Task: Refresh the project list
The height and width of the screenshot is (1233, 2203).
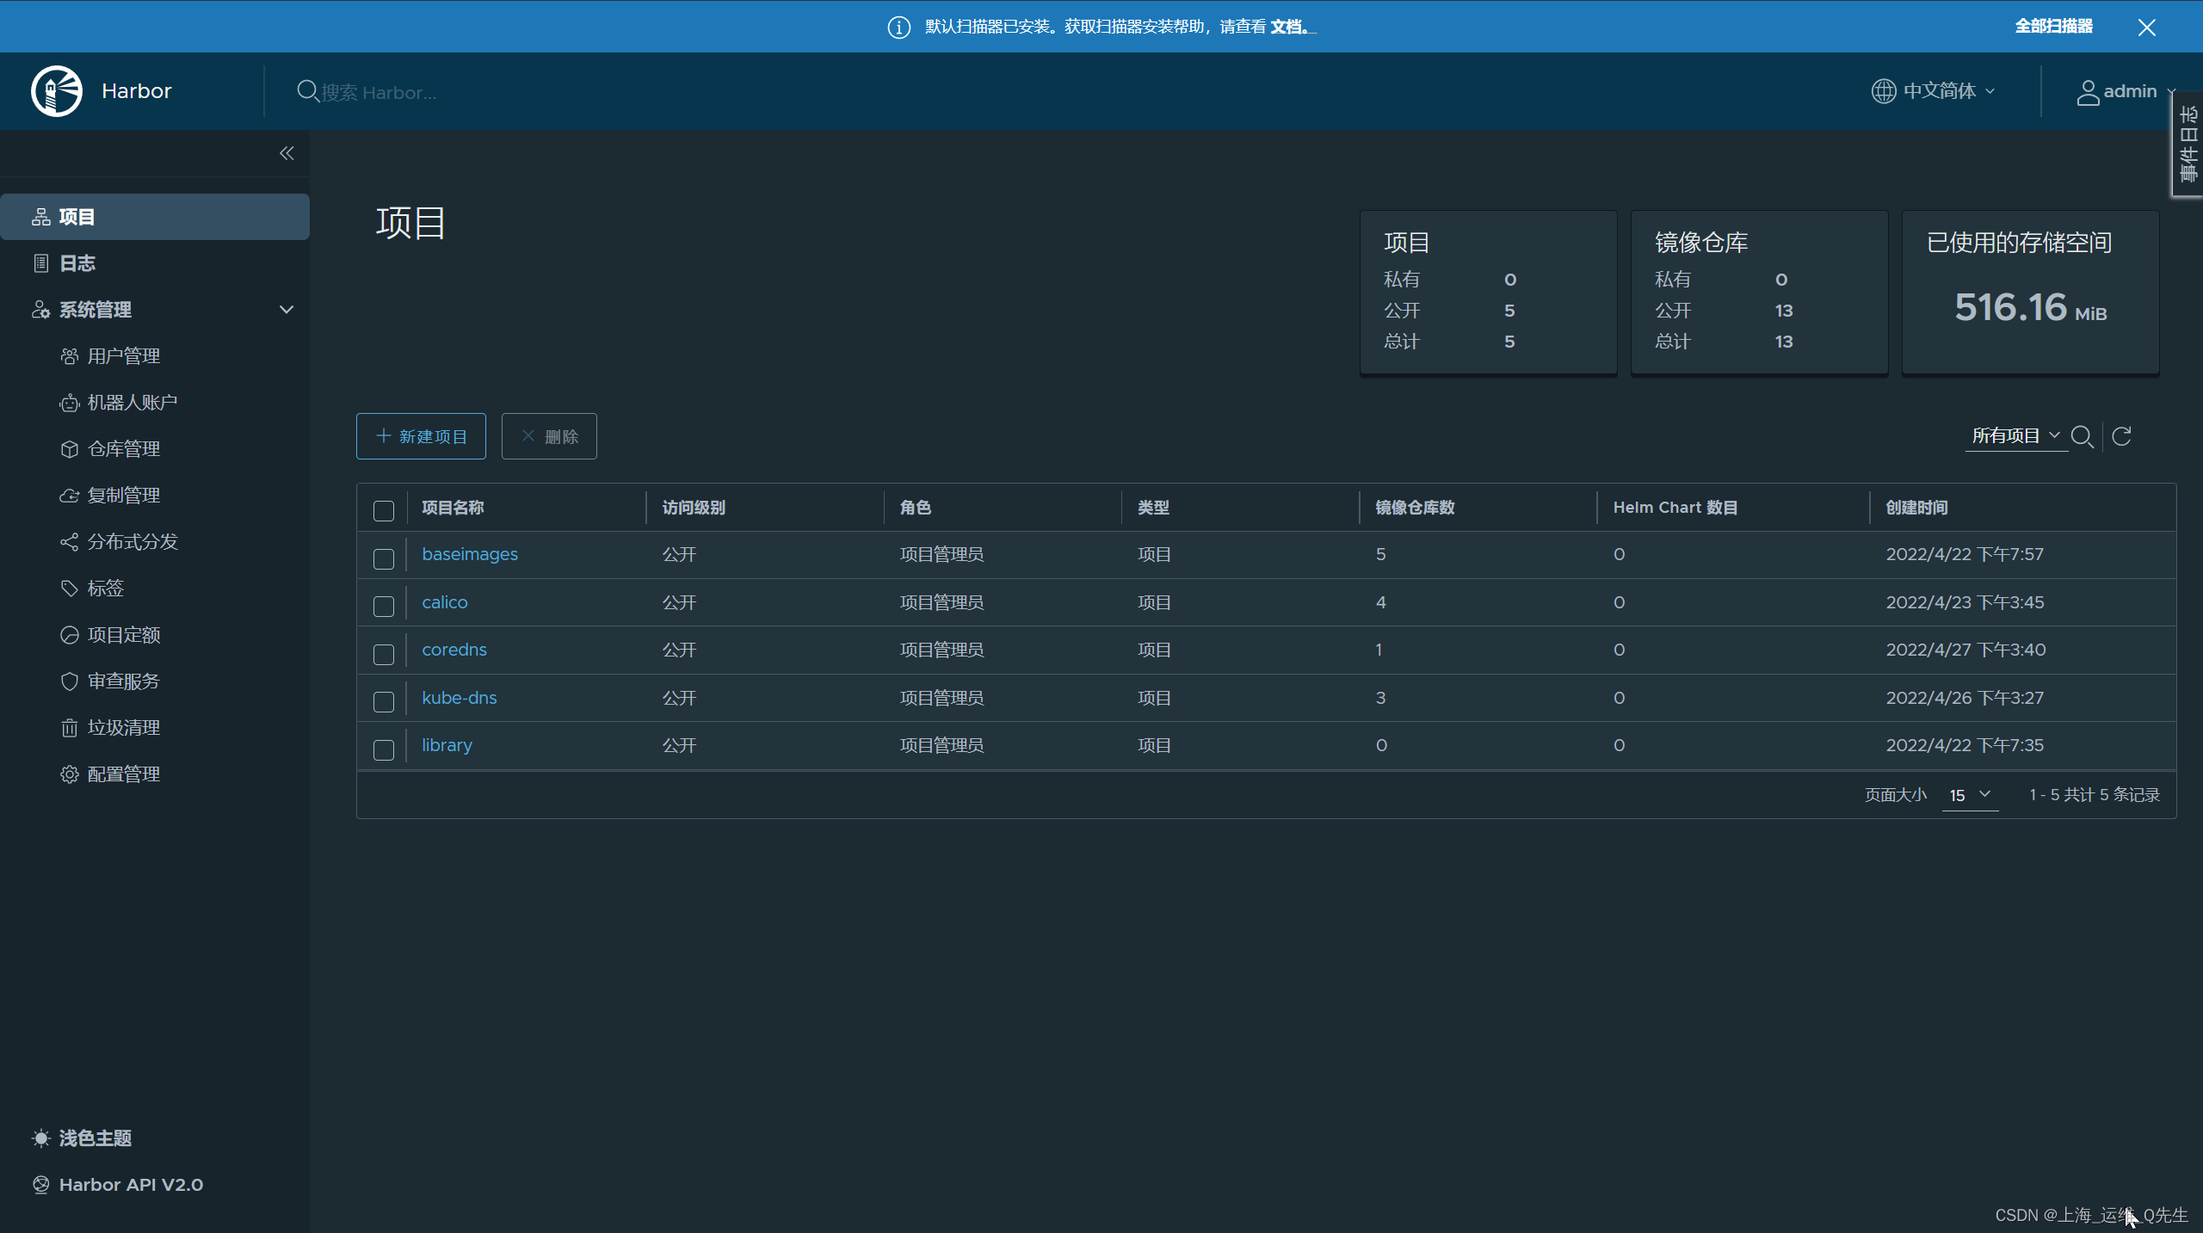Action: coord(2121,436)
